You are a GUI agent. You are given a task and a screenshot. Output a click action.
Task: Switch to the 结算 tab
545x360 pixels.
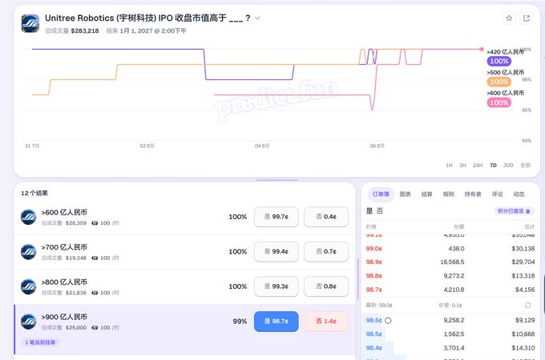tap(427, 194)
